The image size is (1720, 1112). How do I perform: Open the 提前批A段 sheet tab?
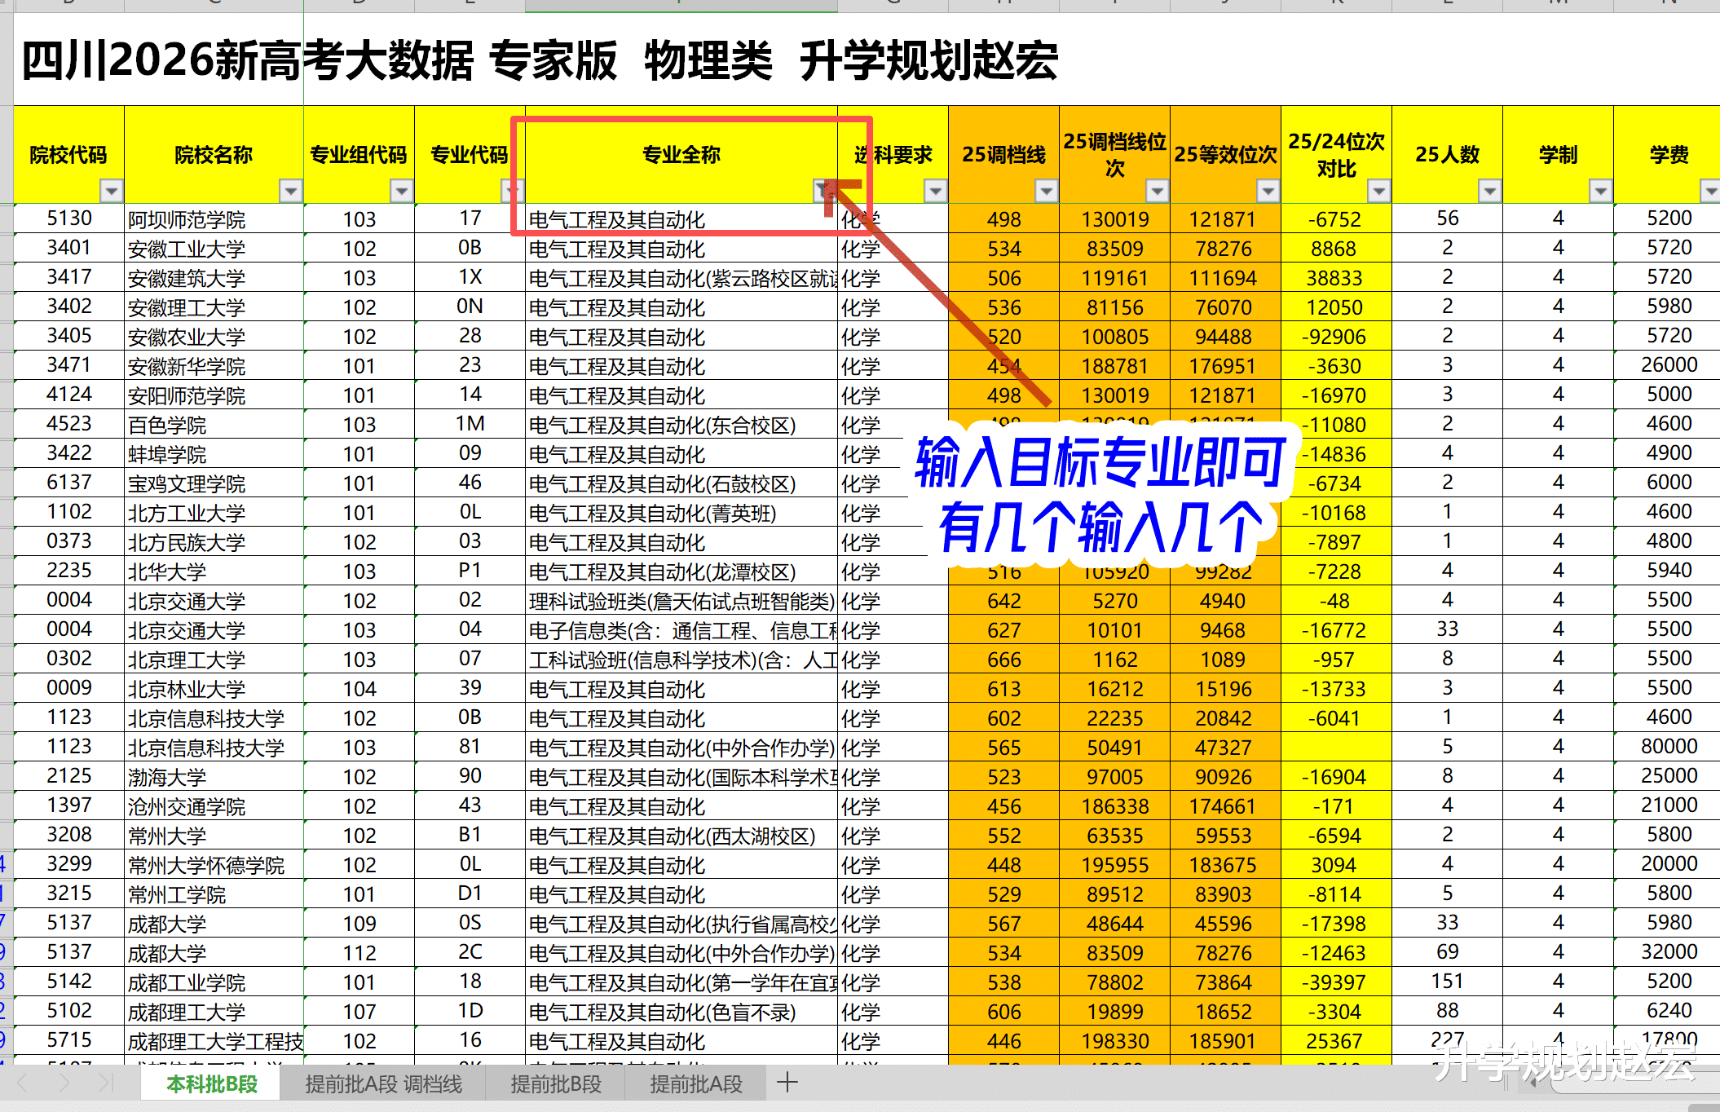[696, 1084]
